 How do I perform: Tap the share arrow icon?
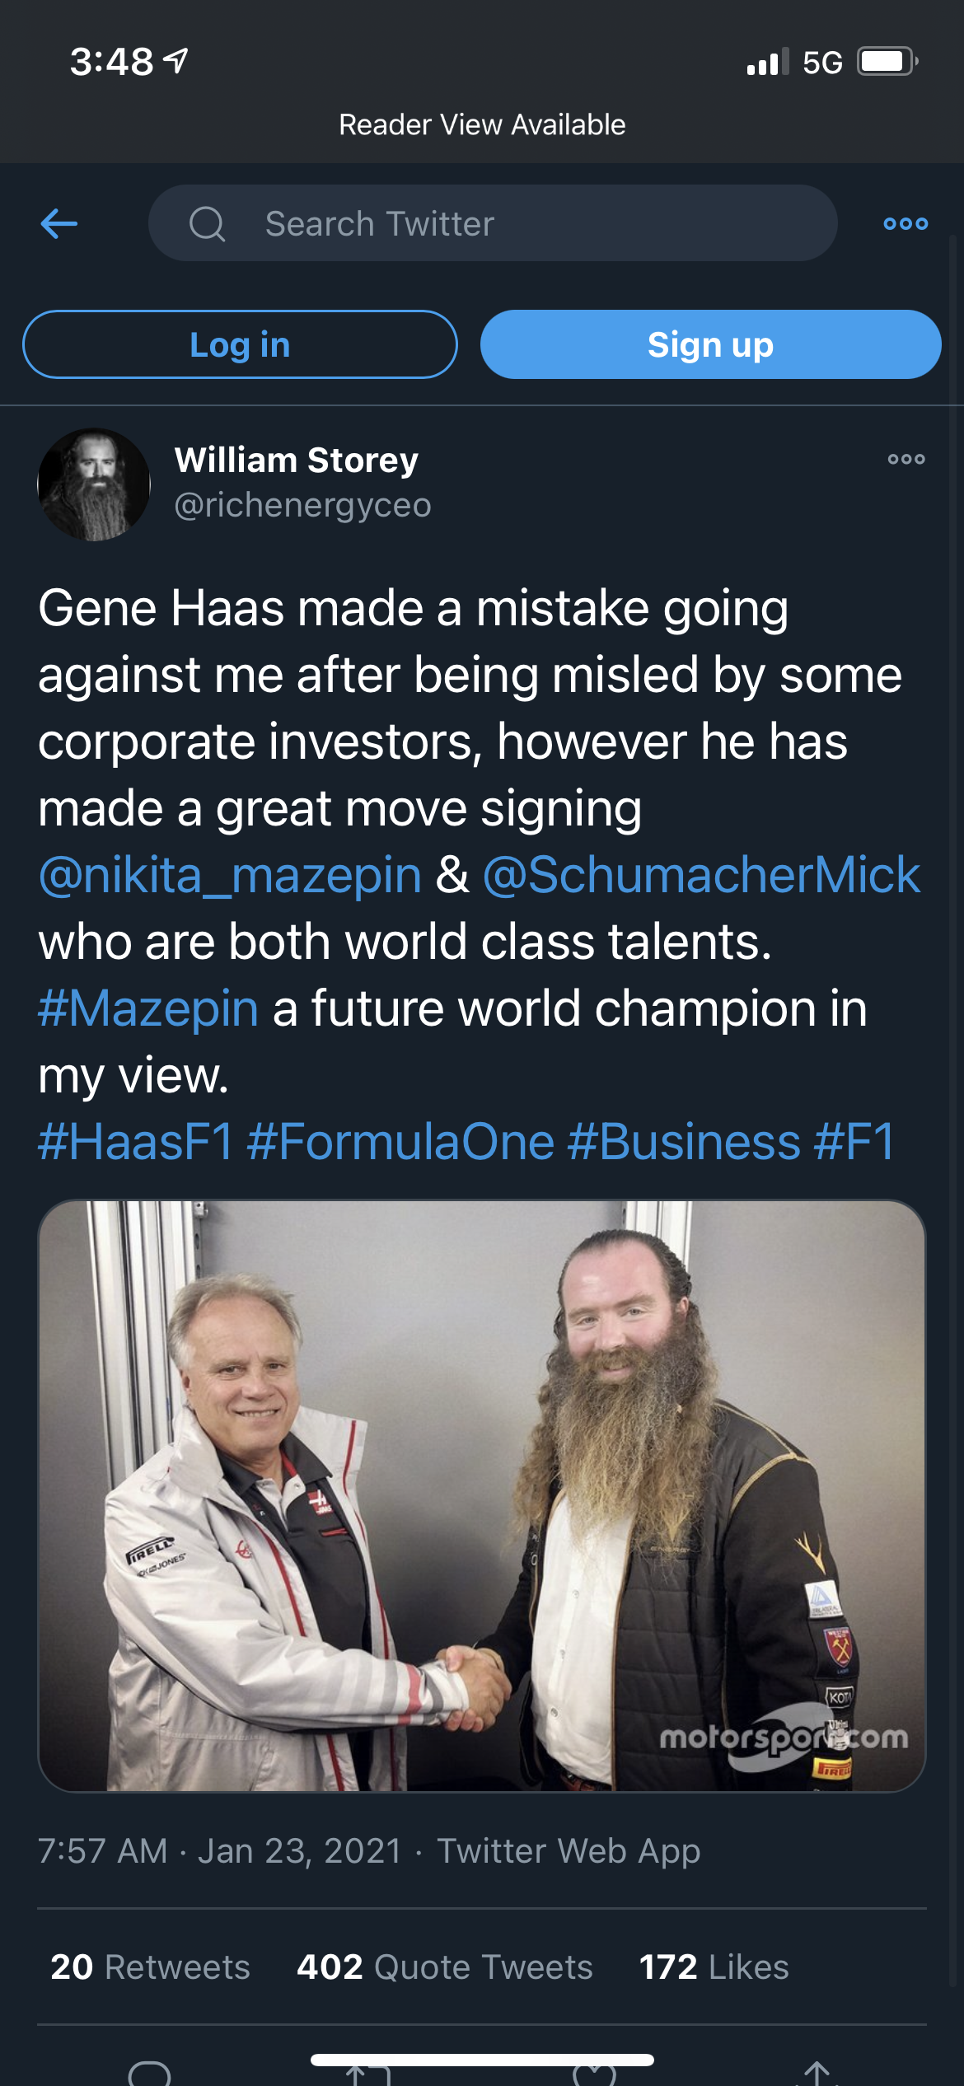[816, 2074]
